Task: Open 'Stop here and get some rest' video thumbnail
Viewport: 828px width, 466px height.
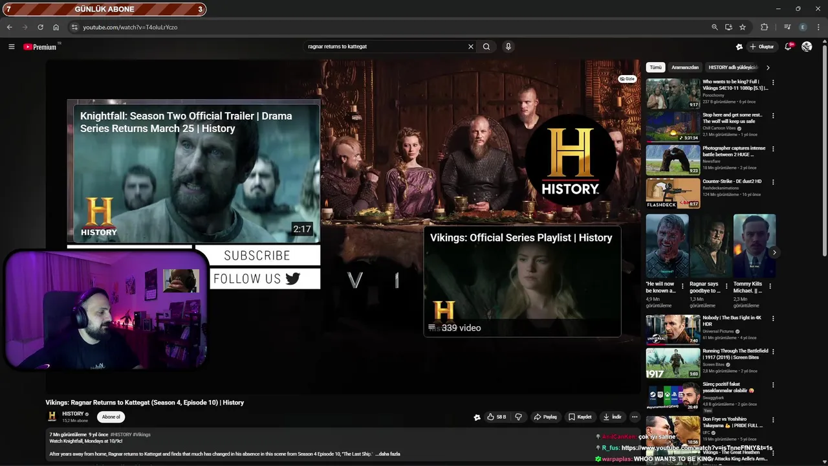Action: (673, 126)
